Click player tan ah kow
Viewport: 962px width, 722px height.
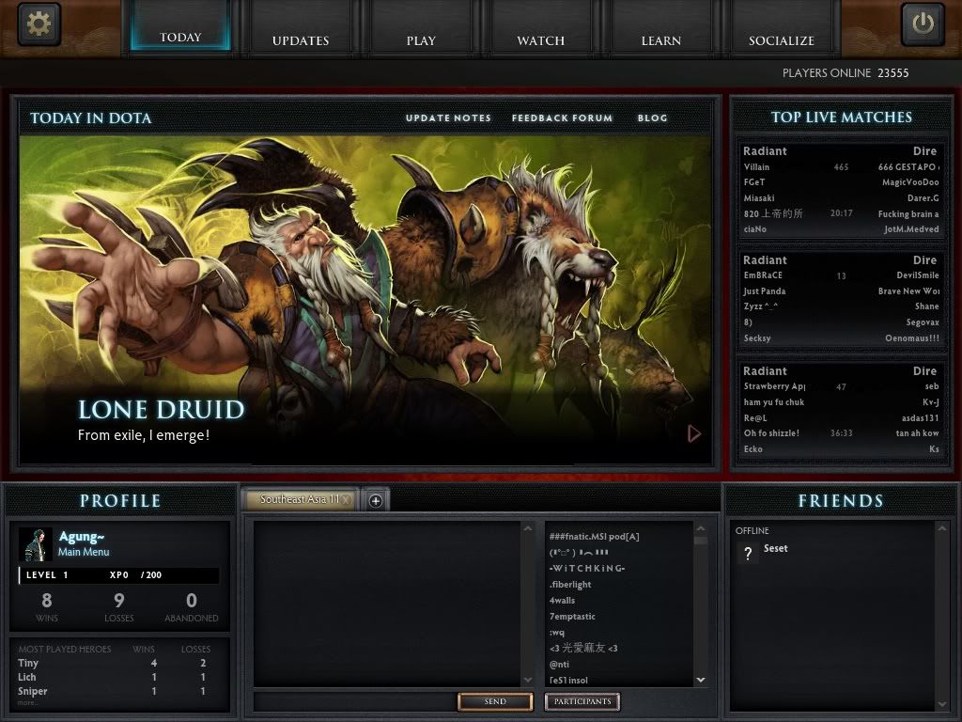click(x=917, y=432)
